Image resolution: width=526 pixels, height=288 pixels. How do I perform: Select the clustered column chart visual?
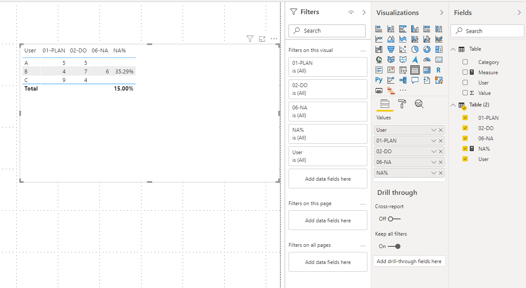tap(415, 29)
